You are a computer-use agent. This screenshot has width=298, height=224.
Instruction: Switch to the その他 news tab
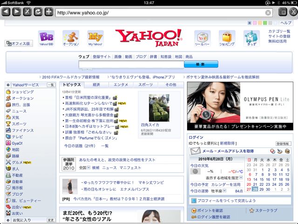pyautogui.click(x=171, y=85)
